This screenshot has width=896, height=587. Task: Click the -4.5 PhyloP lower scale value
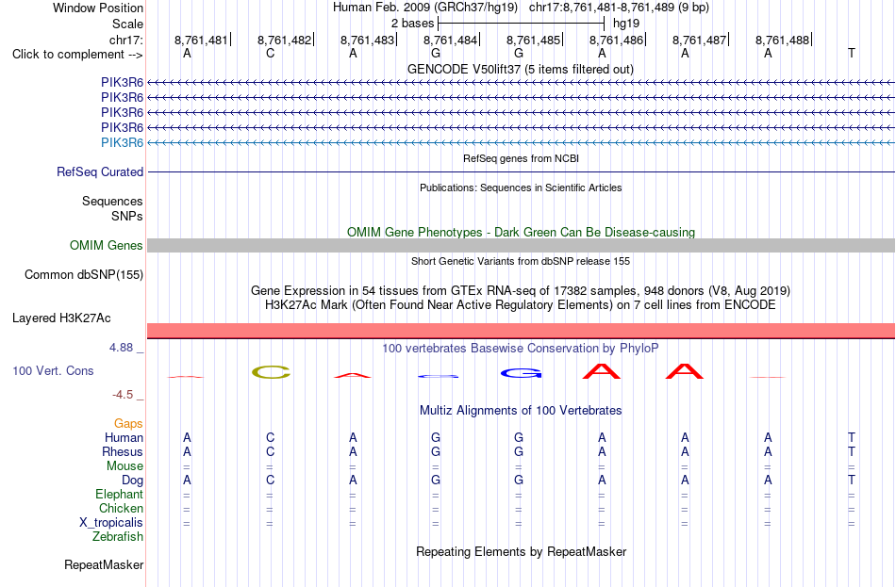tap(123, 395)
